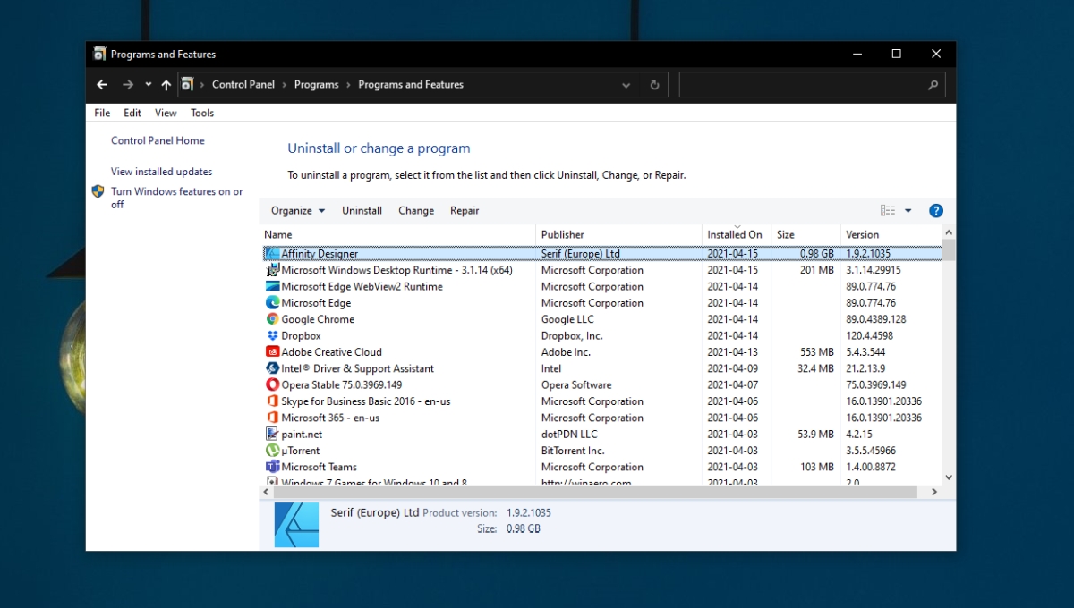Click the Adobe Creative Cloud icon
Image resolution: width=1074 pixels, height=608 pixels.
coord(273,352)
